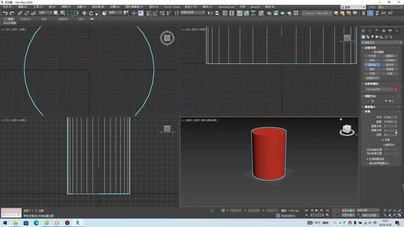Click the 长方体 (Box) primitive button

click(372, 56)
